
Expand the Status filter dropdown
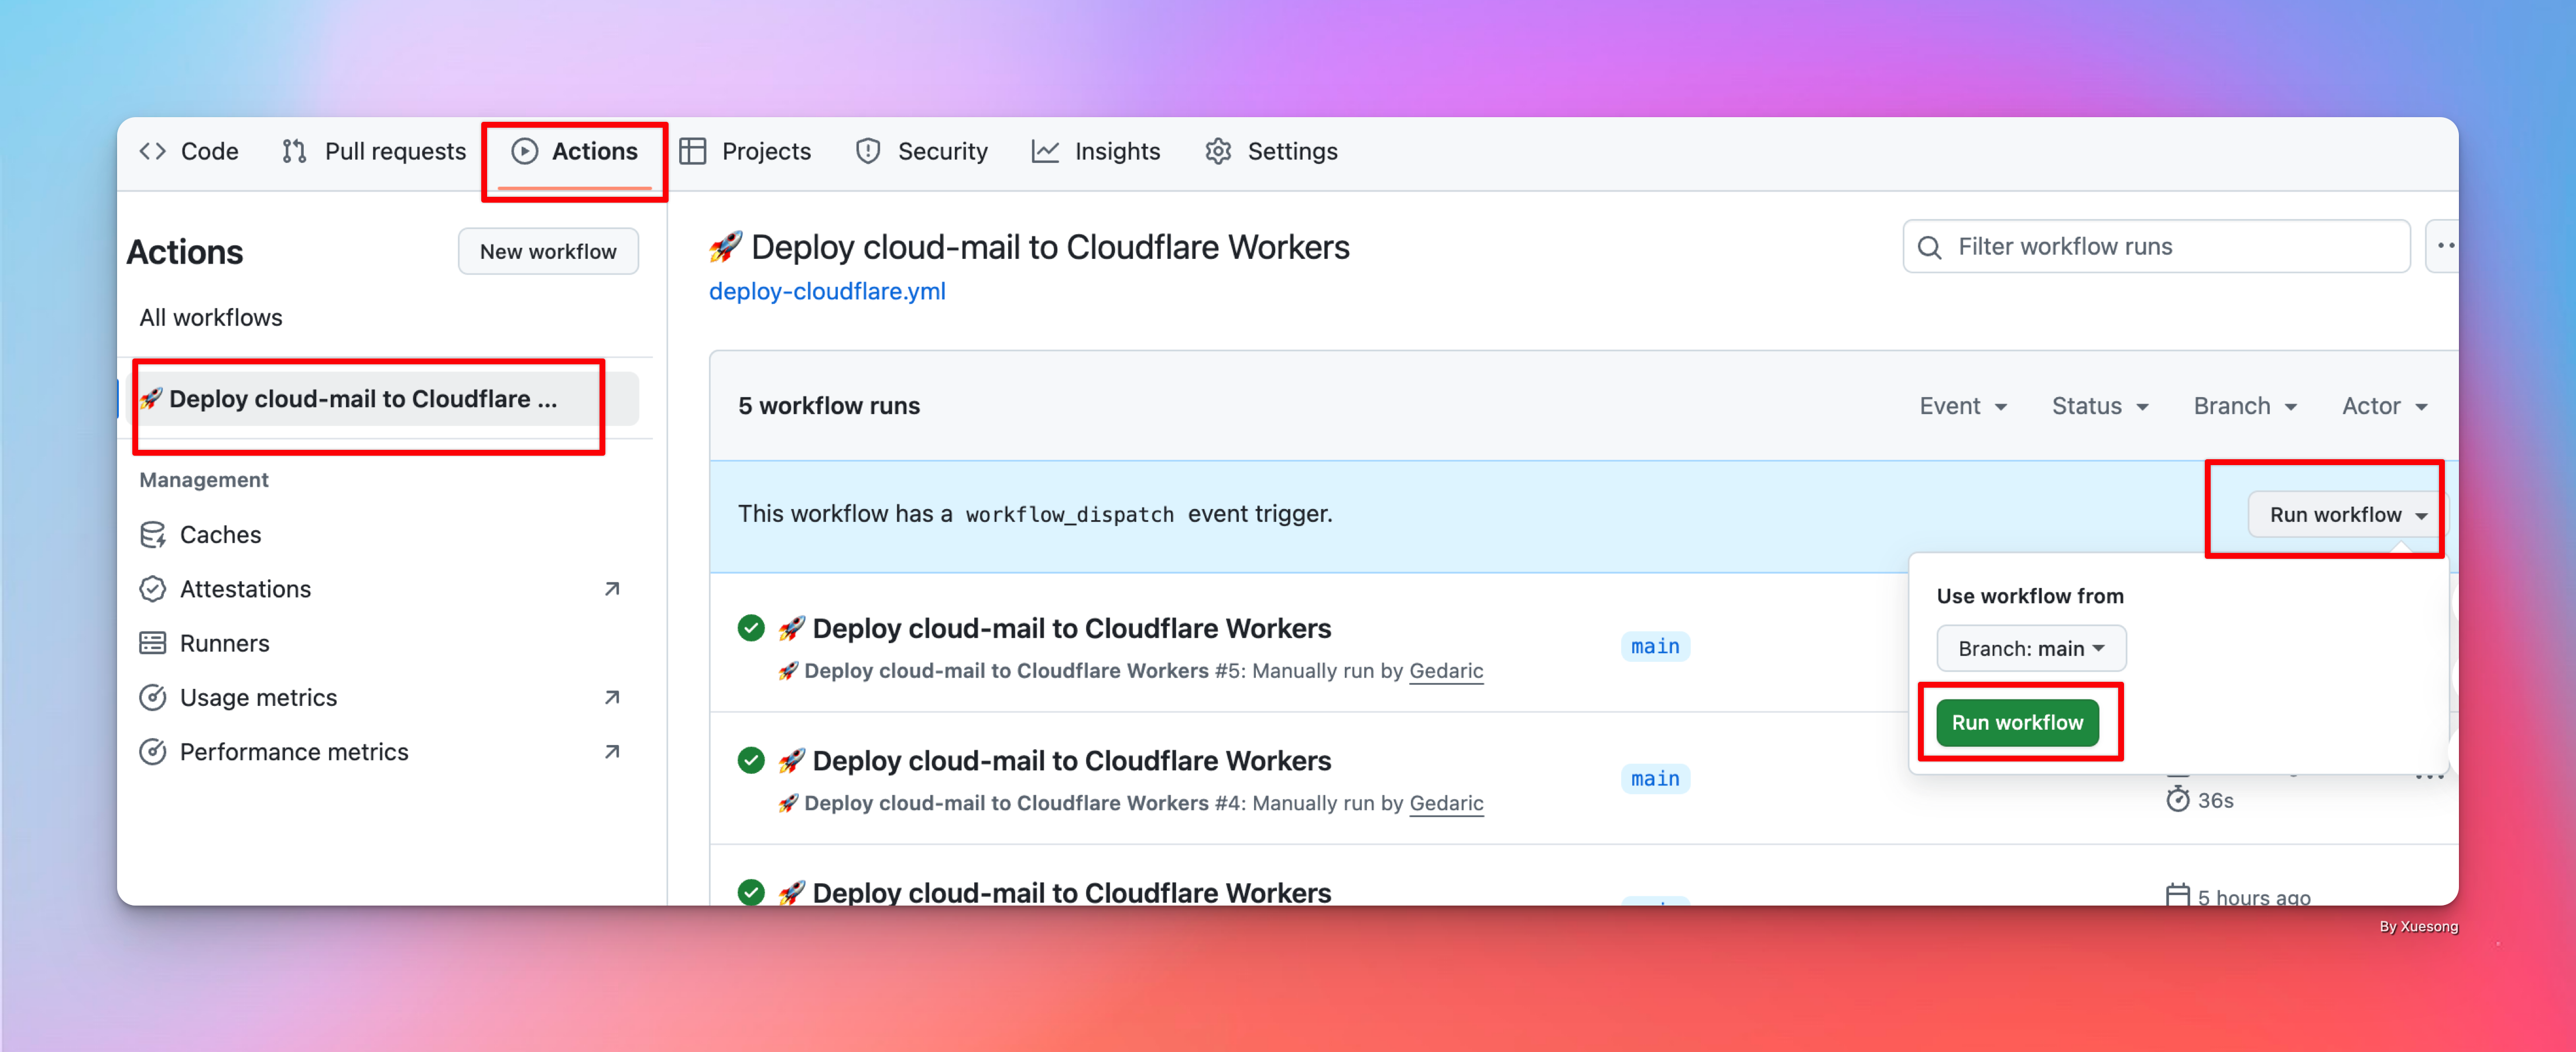coord(2100,405)
